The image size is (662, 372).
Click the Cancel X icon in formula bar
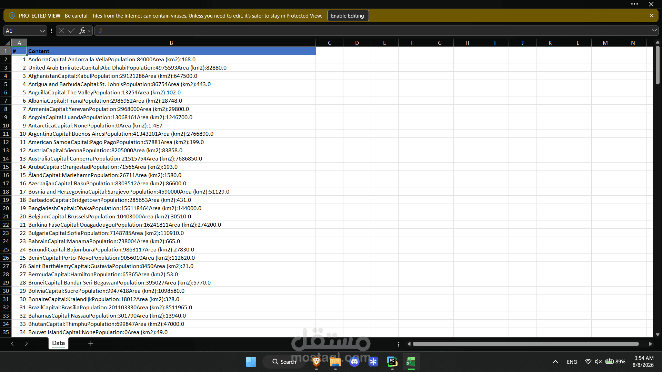61,31
